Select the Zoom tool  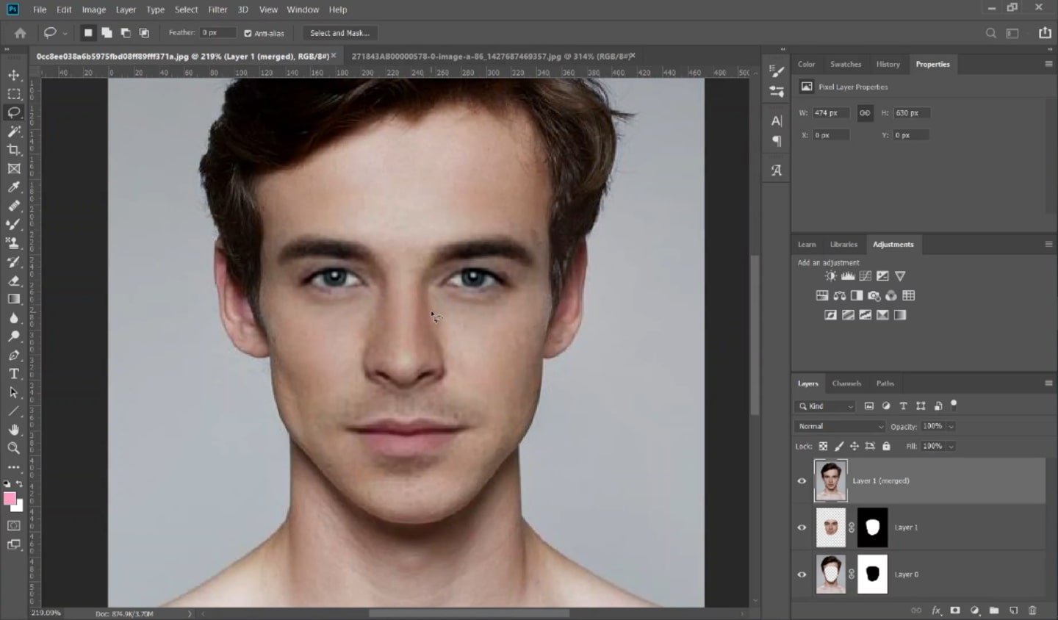pyautogui.click(x=13, y=448)
